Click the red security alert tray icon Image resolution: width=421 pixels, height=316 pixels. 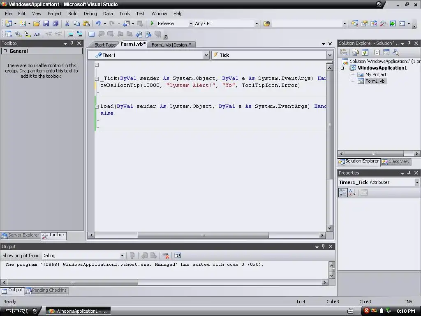coord(366,311)
